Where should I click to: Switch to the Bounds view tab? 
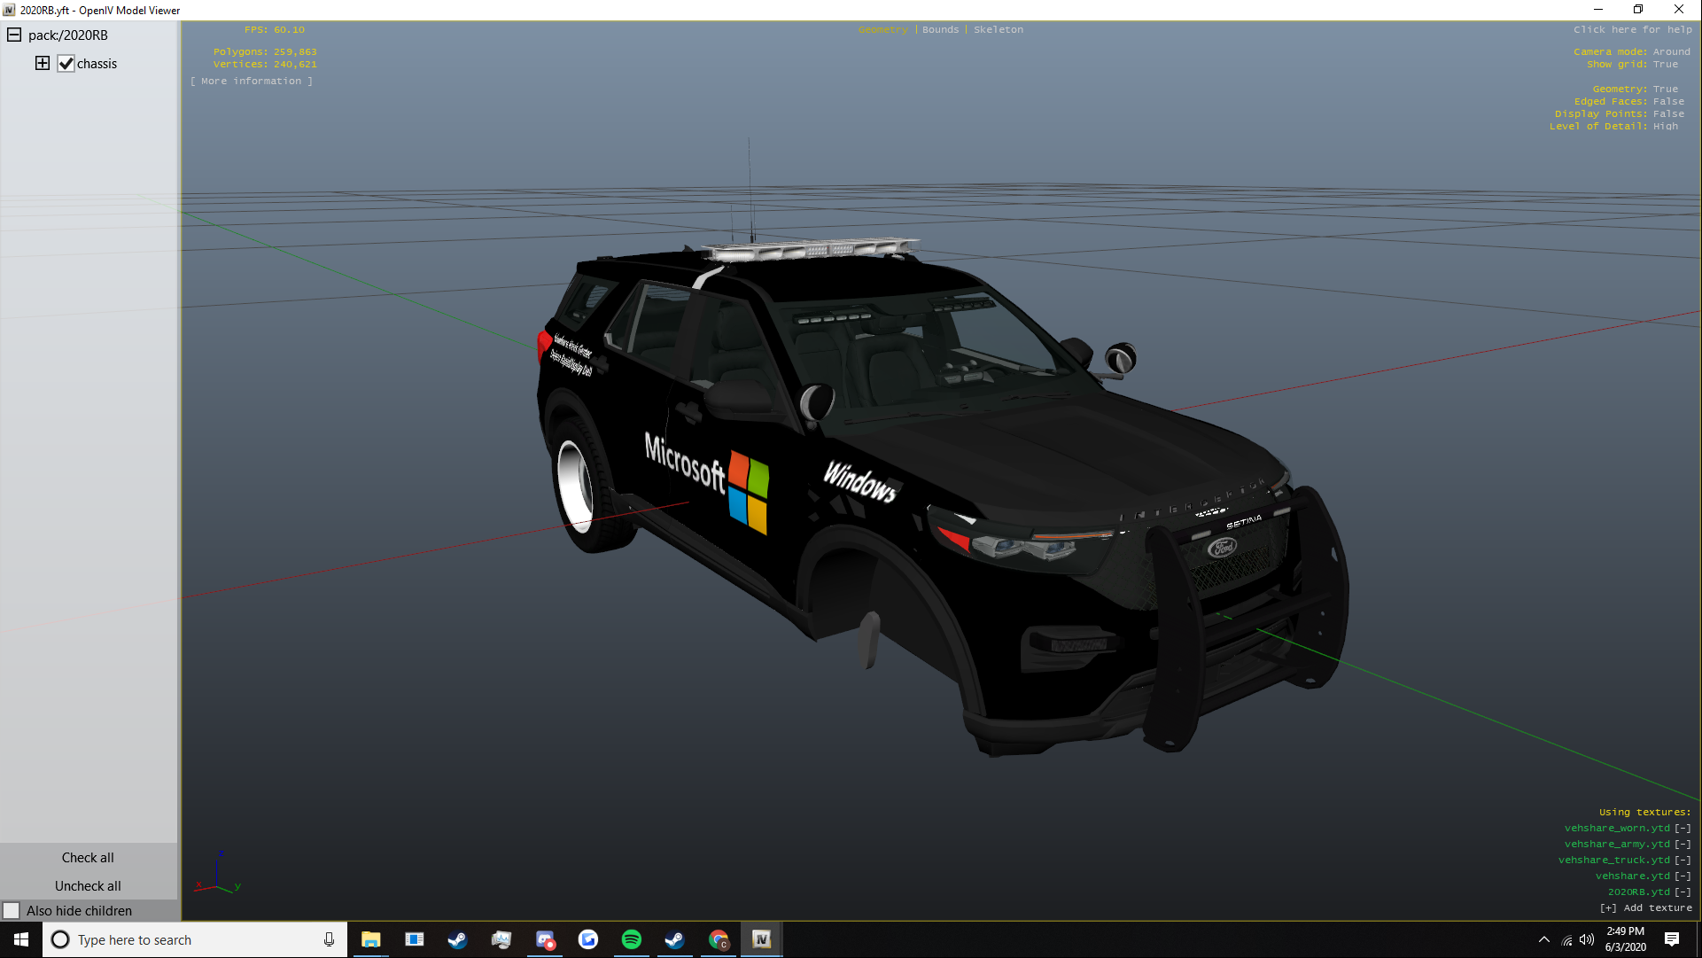[x=940, y=30]
